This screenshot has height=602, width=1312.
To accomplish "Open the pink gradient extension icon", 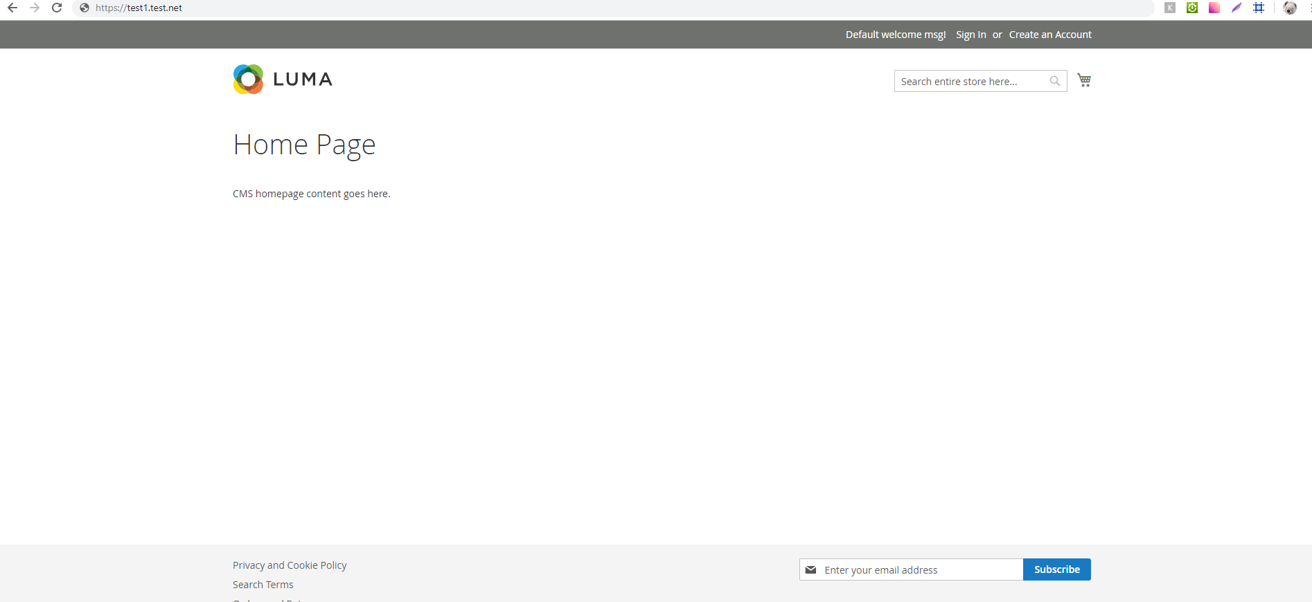I will point(1214,8).
